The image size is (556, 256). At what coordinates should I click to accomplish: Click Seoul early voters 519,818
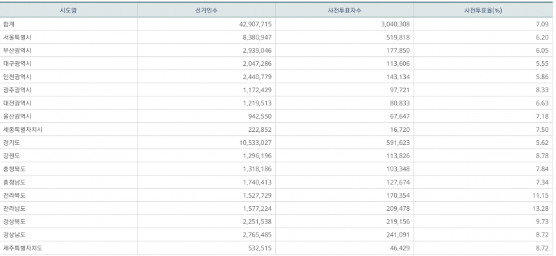(398, 37)
